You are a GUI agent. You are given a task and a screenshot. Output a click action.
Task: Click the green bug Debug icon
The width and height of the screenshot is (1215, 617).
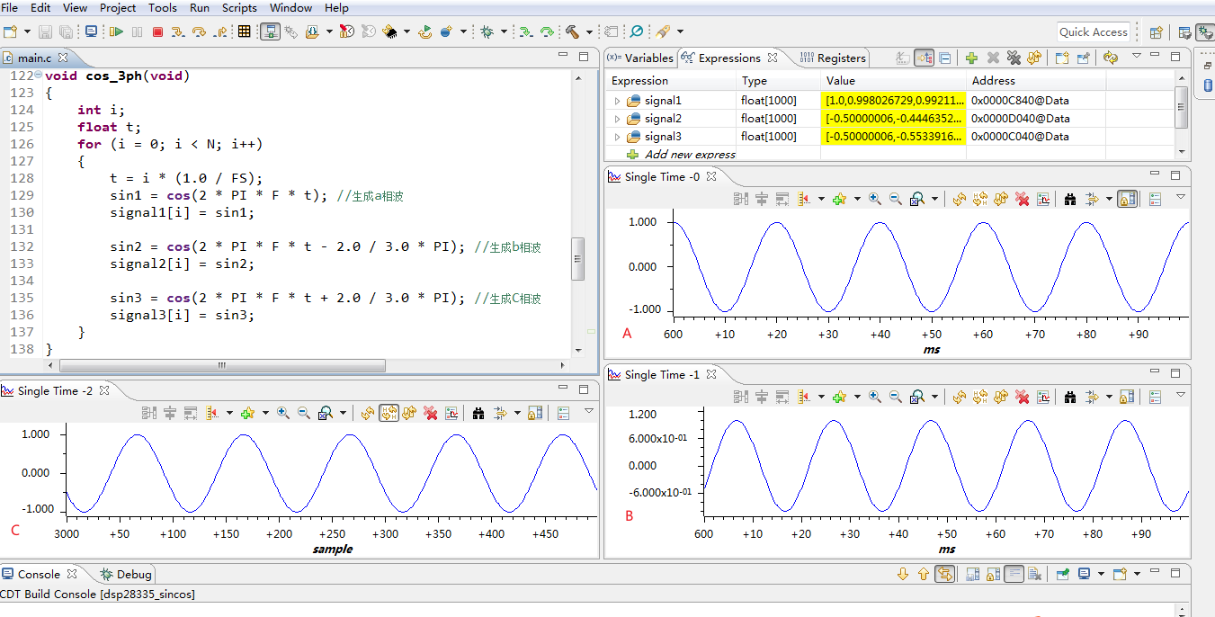pyautogui.click(x=487, y=31)
